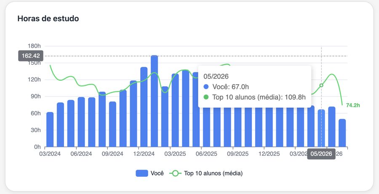Click the last, shortest bar at chart end
Image resolution: width=379 pixels, height=194 pixels.
pos(342,133)
